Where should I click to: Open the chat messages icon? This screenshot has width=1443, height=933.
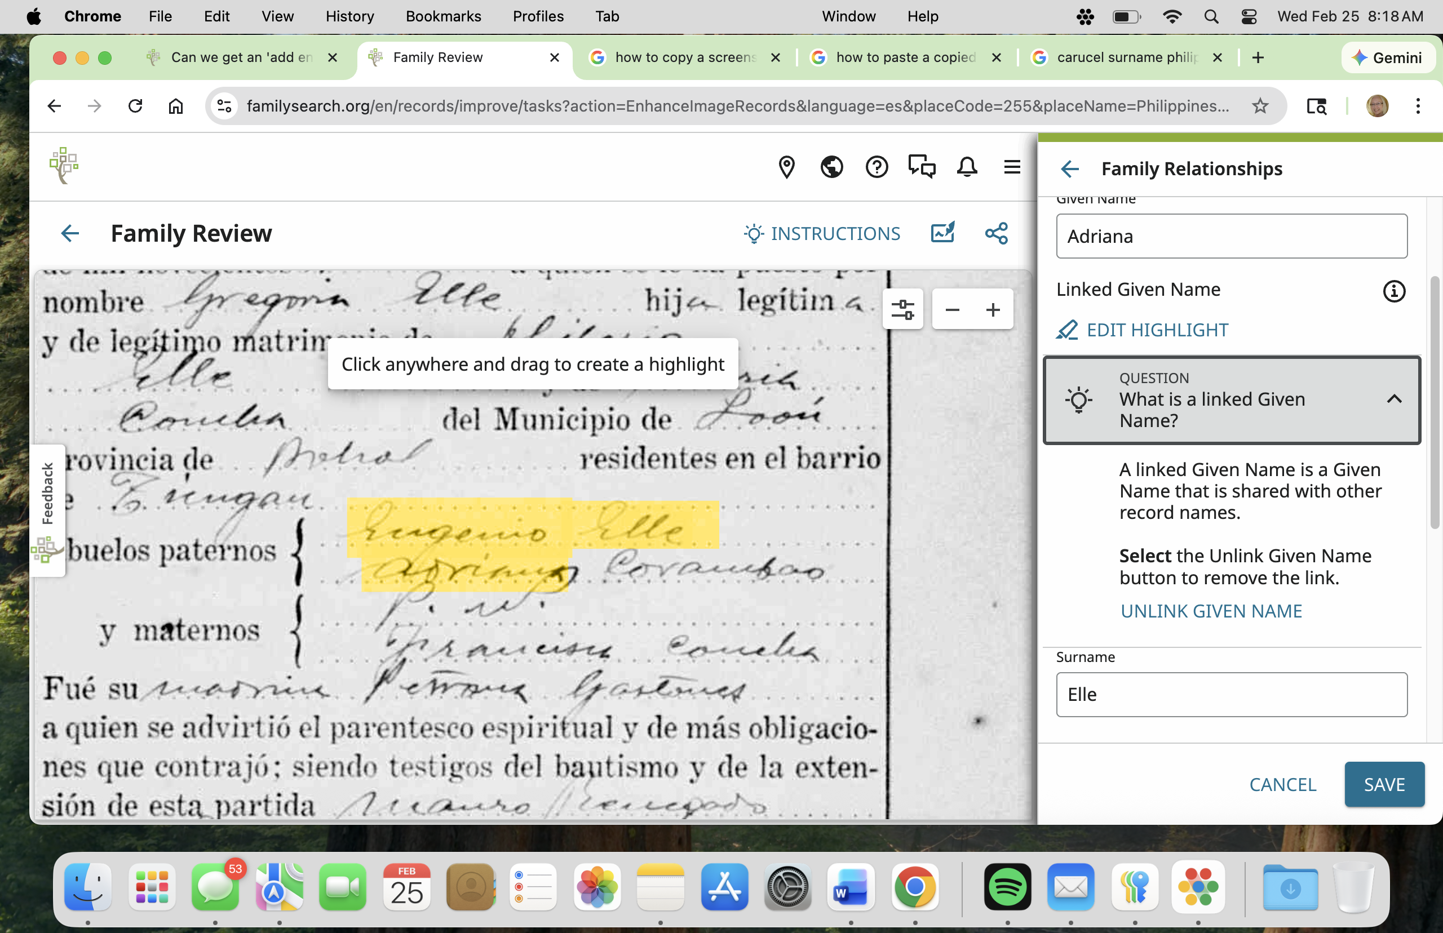pos(921,167)
